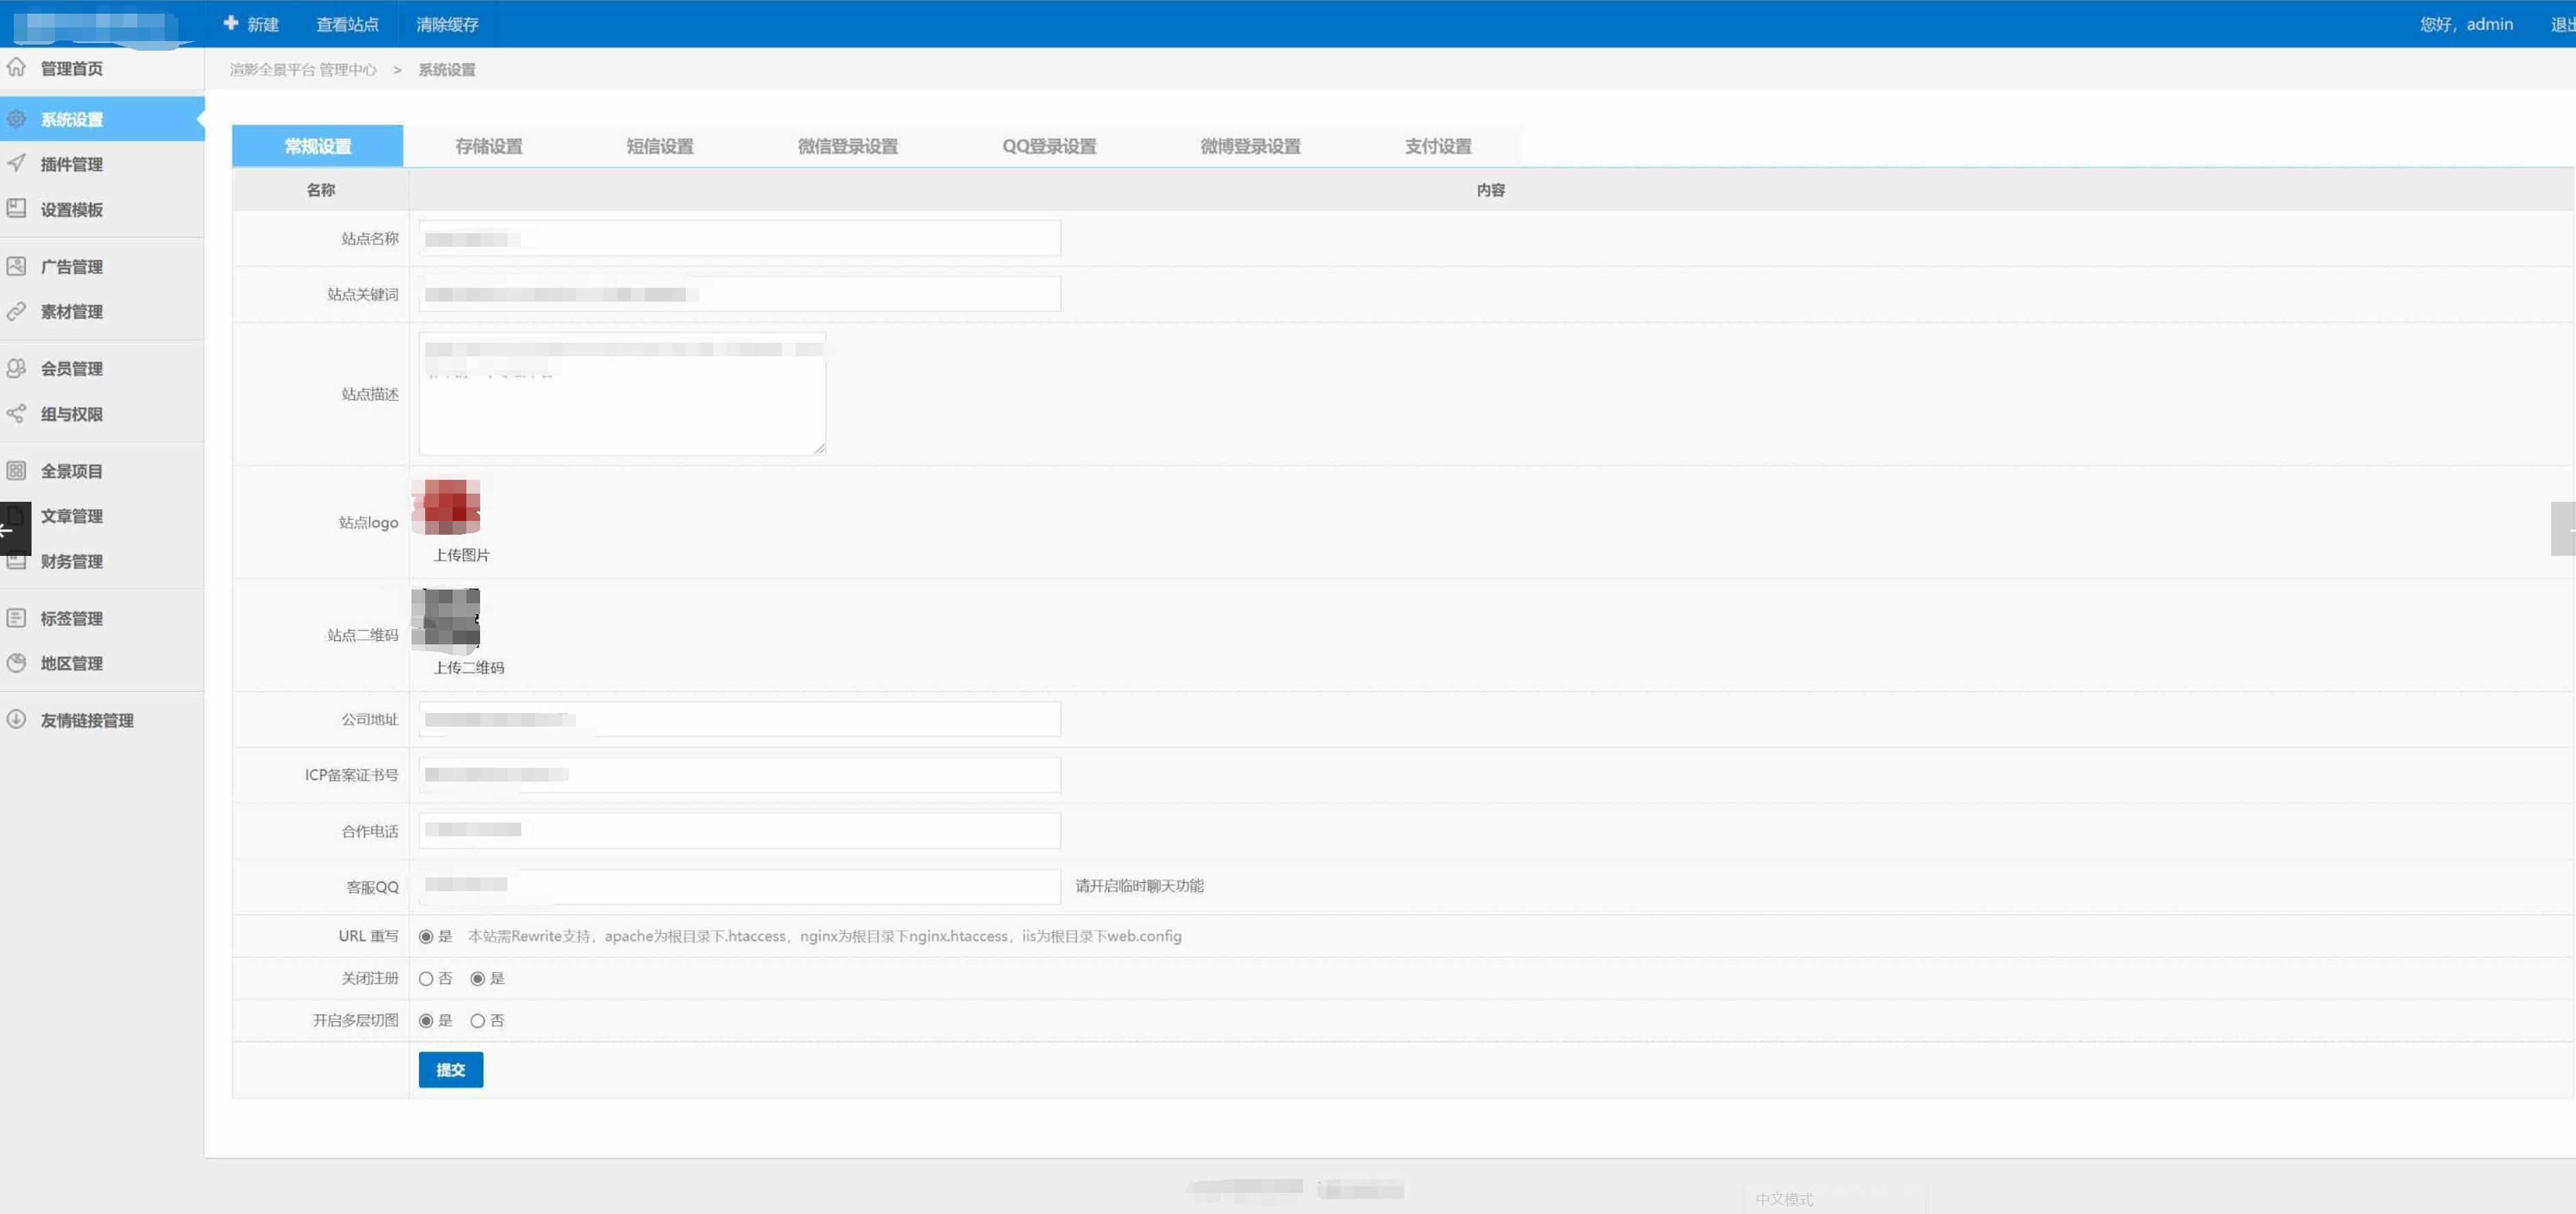Image resolution: width=2576 pixels, height=1214 pixels.
Task: Click the link icon for 素材管理
Action: pos(16,311)
